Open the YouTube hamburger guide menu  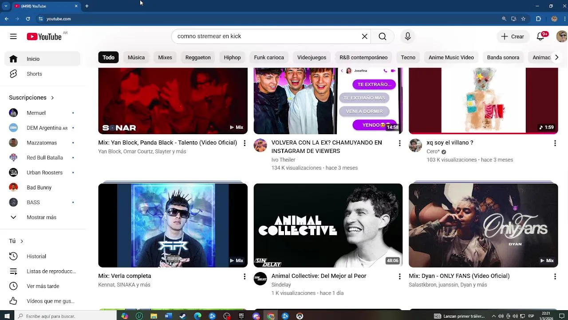coord(13,36)
